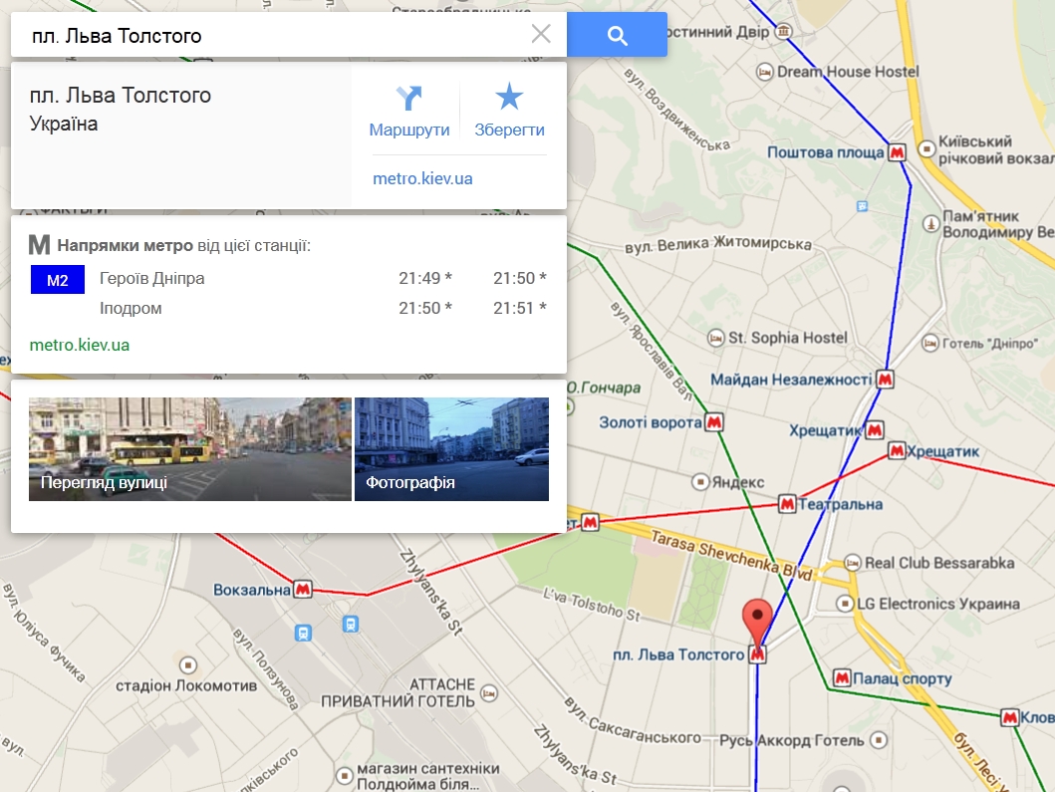Open the Фотографія photo thumbnail
Screen dimensions: 1055x792
pos(451,449)
